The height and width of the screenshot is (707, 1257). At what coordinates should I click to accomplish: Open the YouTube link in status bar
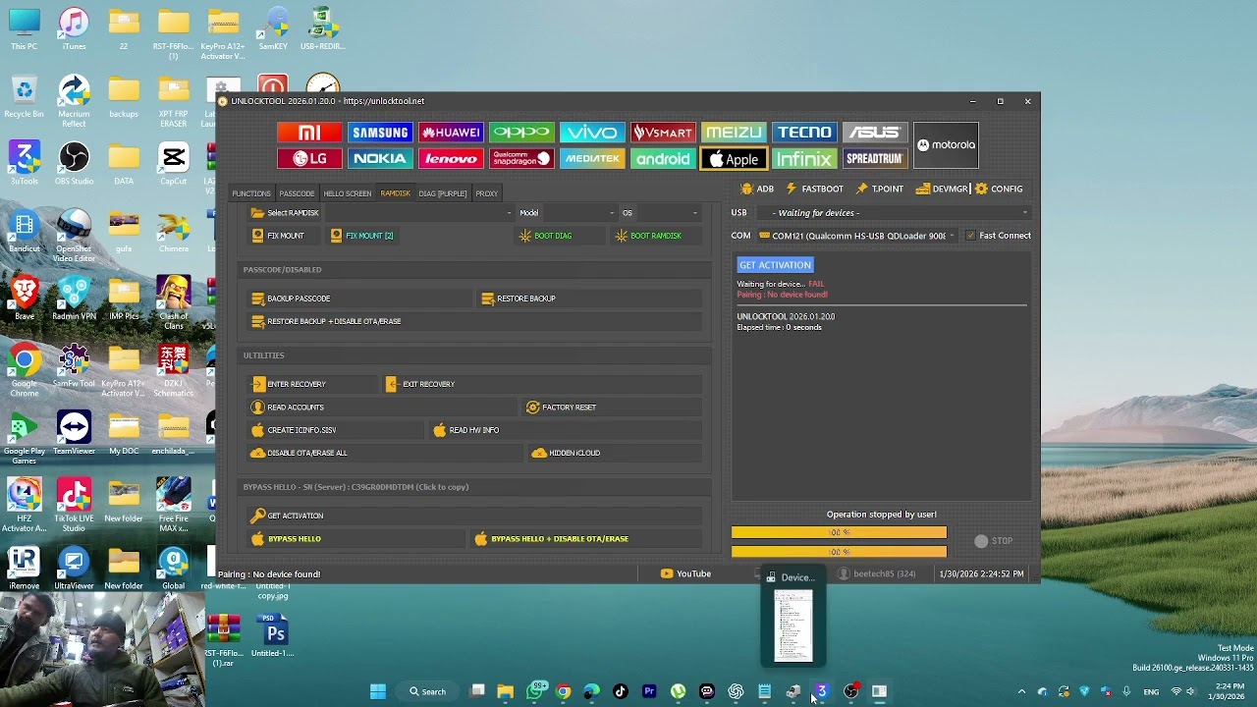pyautogui.click(x=685, y=573)
